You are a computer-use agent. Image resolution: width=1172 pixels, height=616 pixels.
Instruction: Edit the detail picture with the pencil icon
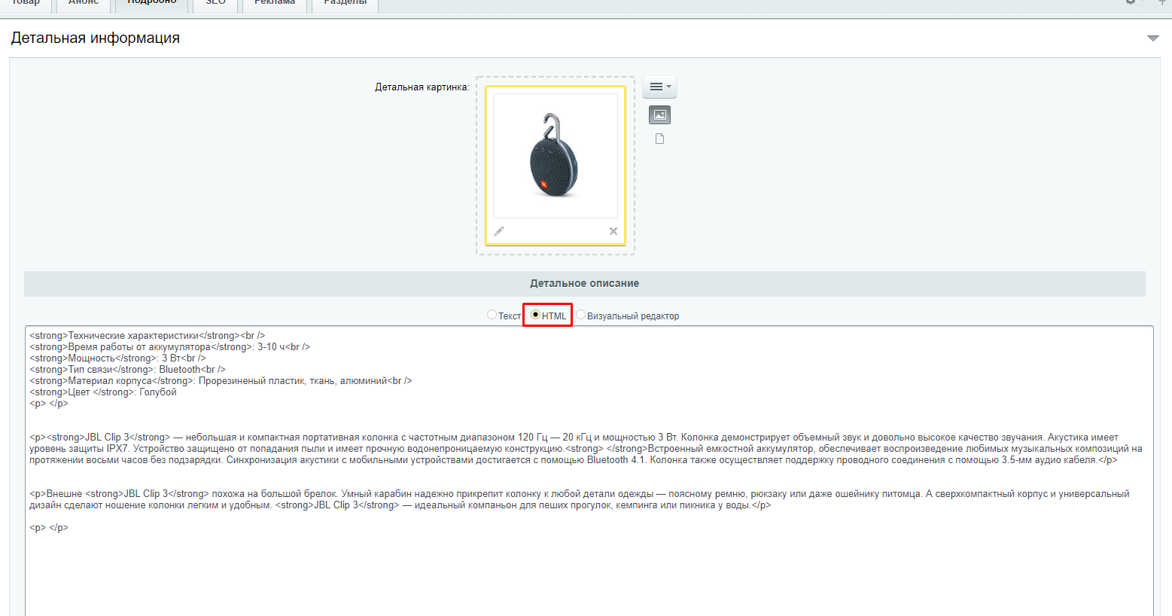tap(499, 231)
